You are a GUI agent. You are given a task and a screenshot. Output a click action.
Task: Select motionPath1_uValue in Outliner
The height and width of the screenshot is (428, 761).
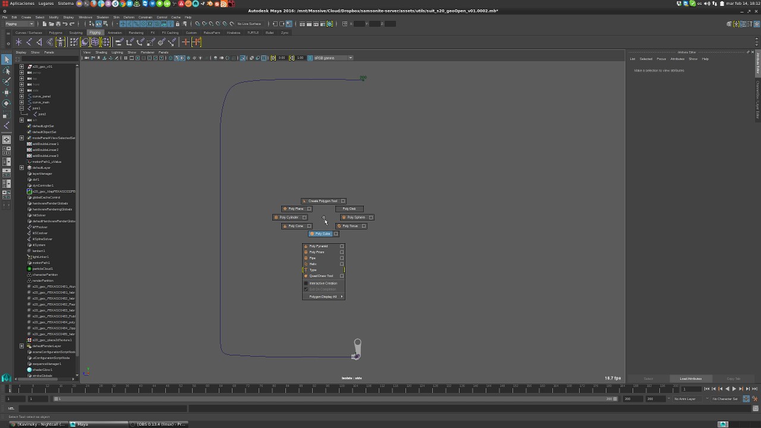tap(47, 162)
